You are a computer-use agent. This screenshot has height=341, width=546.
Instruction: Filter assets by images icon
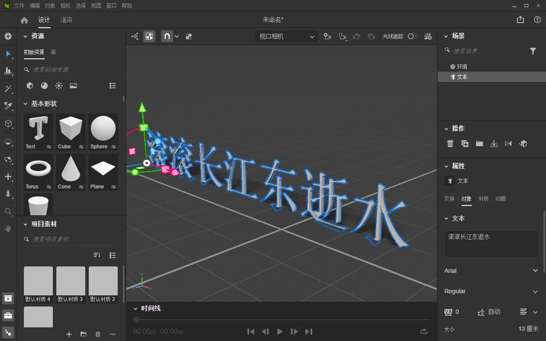pos(73,86)
